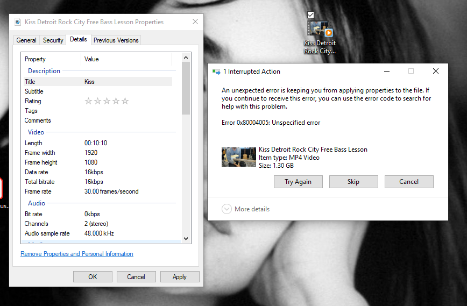
Task: Click the Skip button
Action: click(353, 182)
